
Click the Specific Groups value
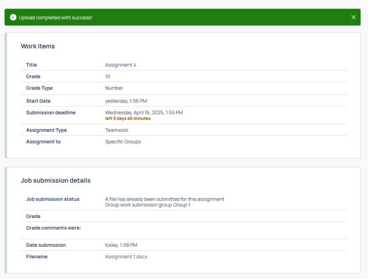(123, 142)
